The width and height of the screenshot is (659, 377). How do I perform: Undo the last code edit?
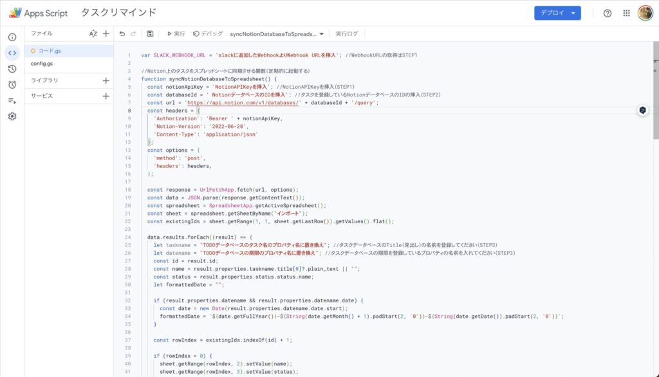tap(122, 33)
